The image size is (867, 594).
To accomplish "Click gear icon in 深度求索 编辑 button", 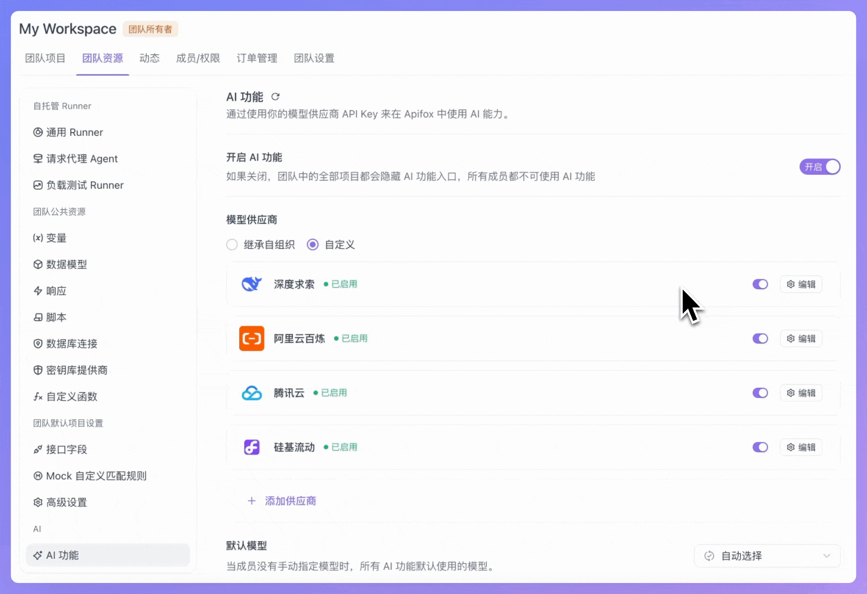I will [791, 284].
